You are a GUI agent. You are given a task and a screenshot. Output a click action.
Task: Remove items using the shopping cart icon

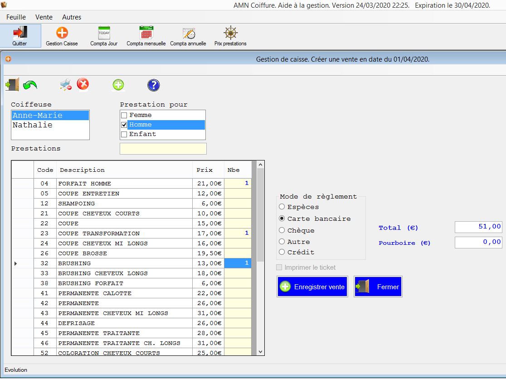(65, 84)
